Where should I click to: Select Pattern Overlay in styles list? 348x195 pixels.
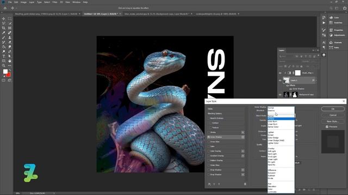[216, 160]
